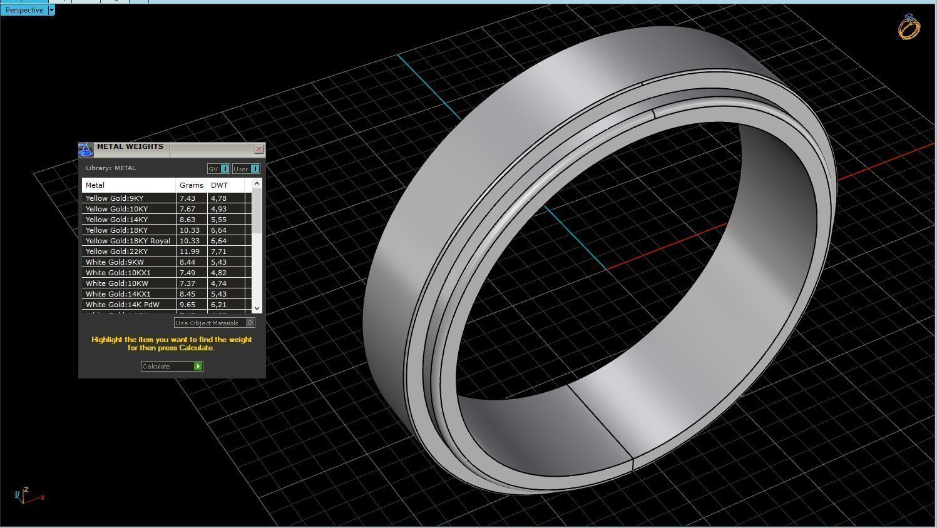Click the Metal Weights scale icon
Screen dimensions: 937x528
[86, 150]
